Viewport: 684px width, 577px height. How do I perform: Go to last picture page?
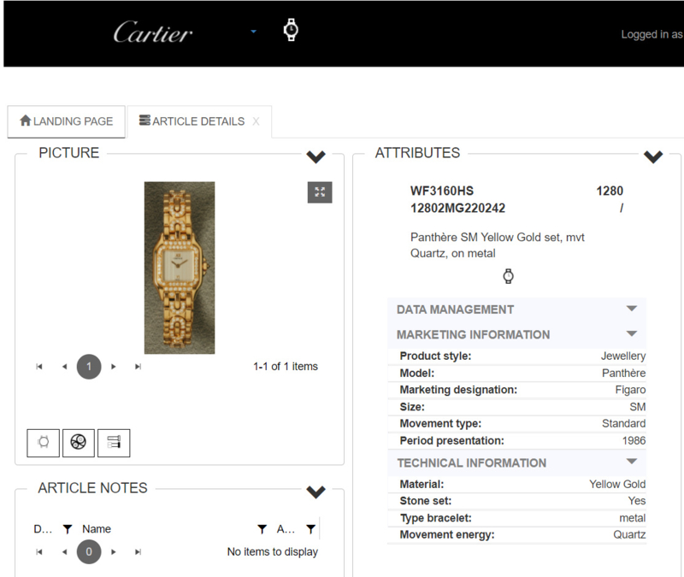point(138,367)
